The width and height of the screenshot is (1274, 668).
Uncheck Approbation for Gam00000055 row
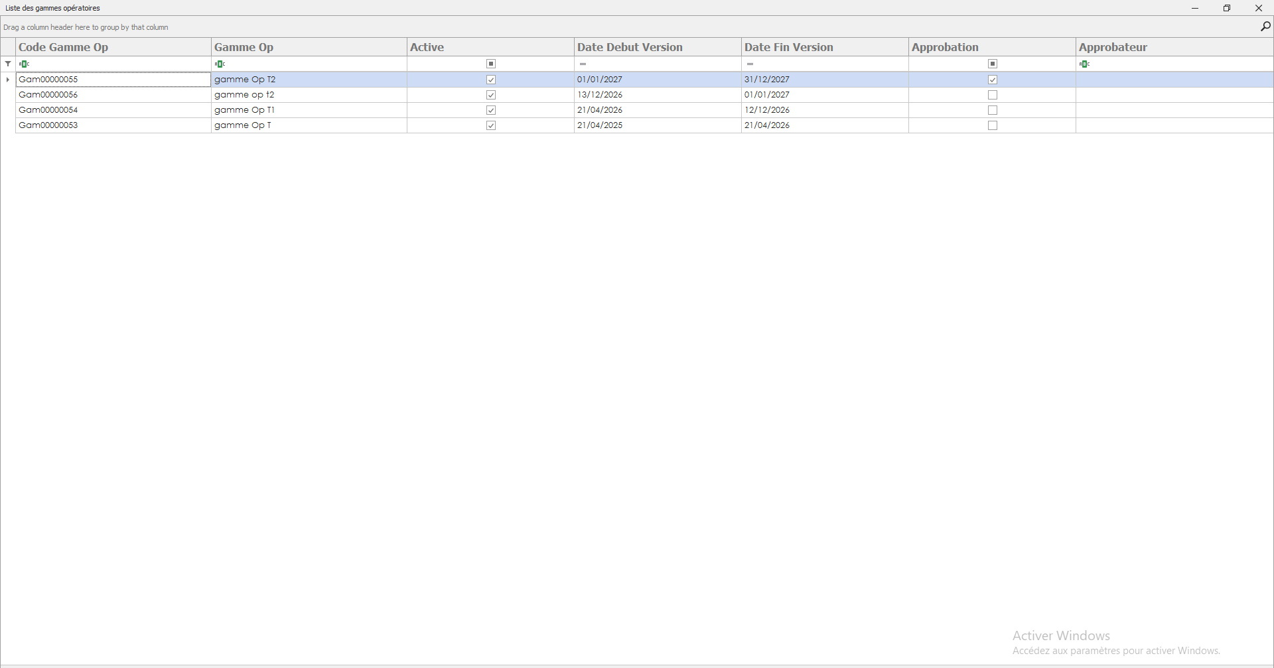coord(993,80)
